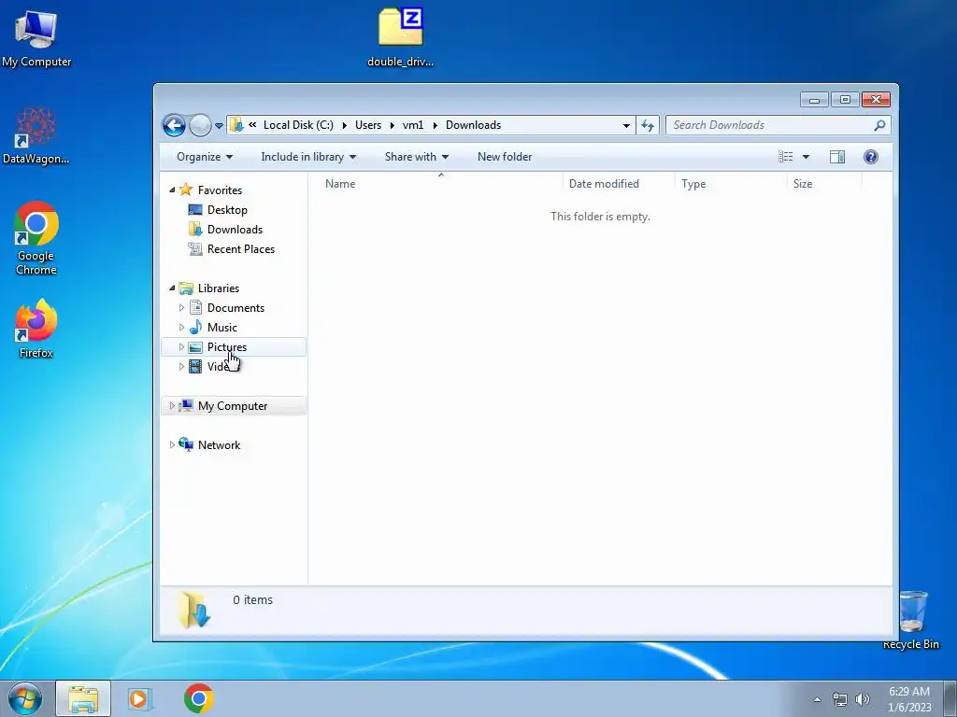Image resolution: width=957 pixels, height=717 pixels.
Task: Open the volume tray icon
Action: [x=863, y=699]
